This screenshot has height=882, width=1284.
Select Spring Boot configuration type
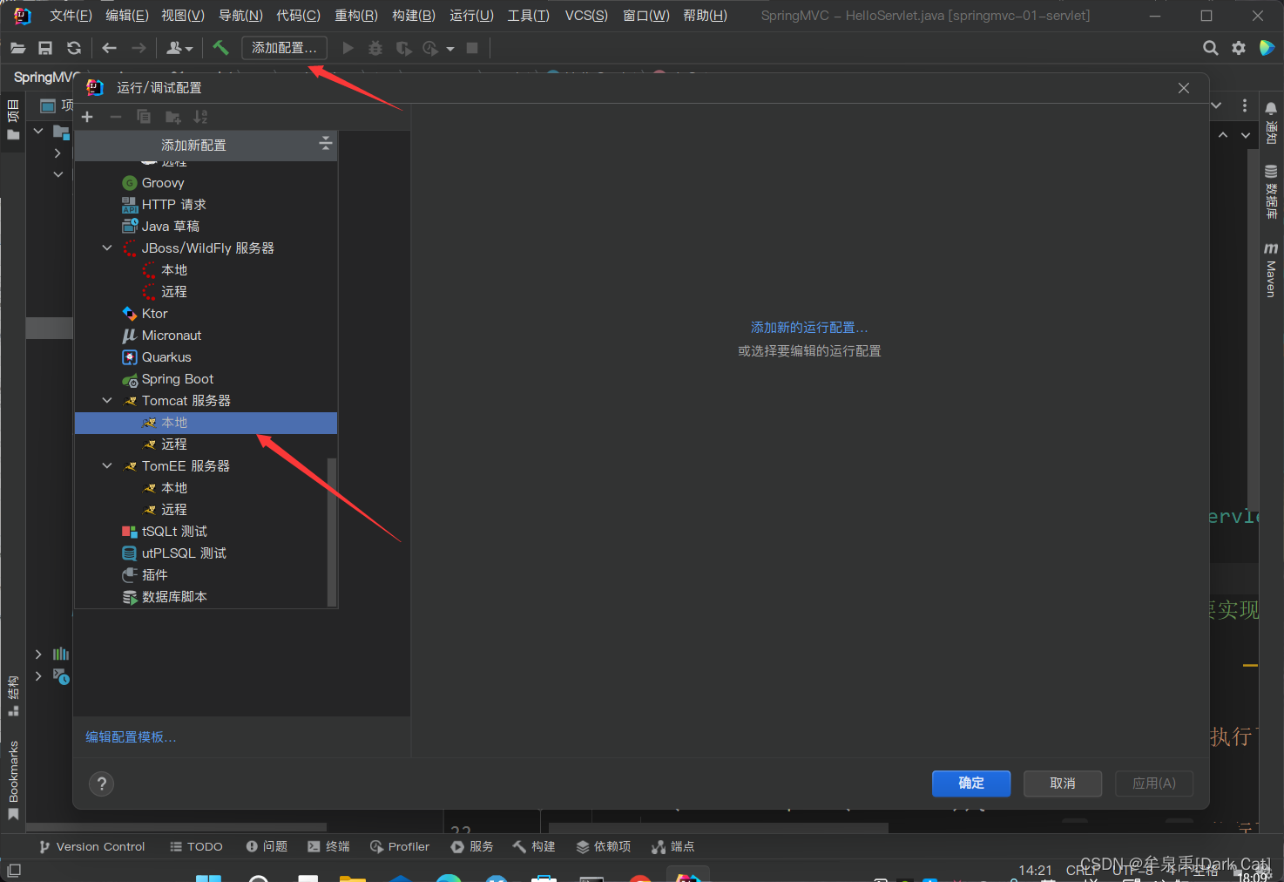click(x=206, y=379)
